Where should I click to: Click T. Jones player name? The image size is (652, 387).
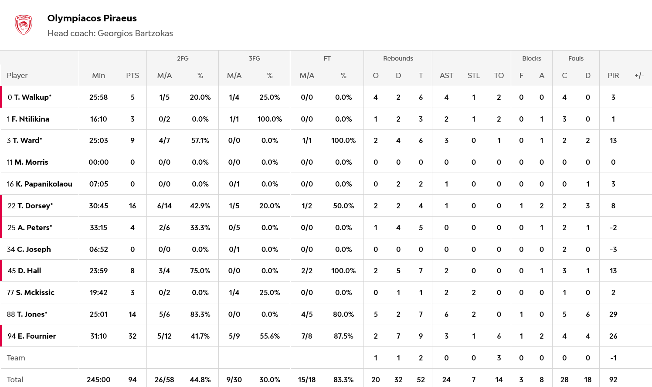click(x=32, y=314)
